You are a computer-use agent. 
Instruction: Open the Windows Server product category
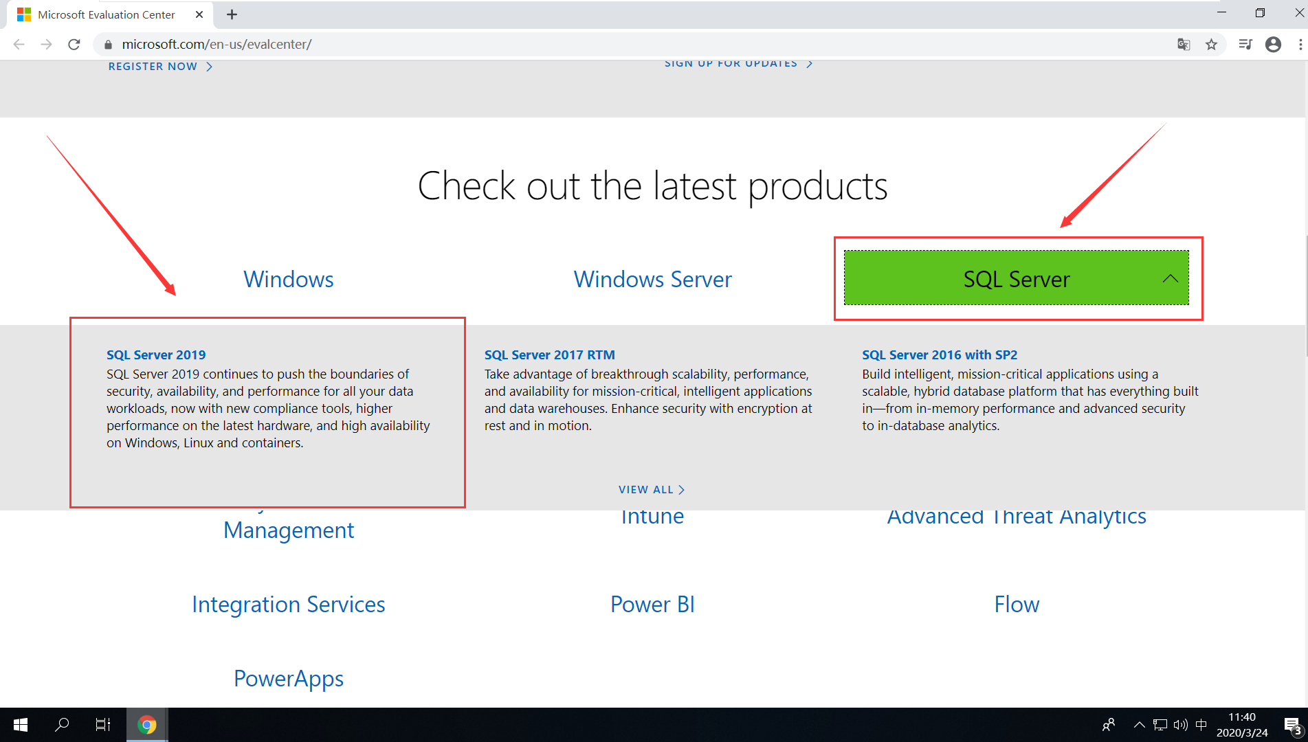pyautogui.click(x=652, y=278)
